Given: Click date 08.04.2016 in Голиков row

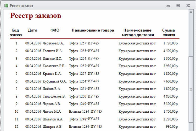Looking at the screenshot, I should tap(33, 51).
